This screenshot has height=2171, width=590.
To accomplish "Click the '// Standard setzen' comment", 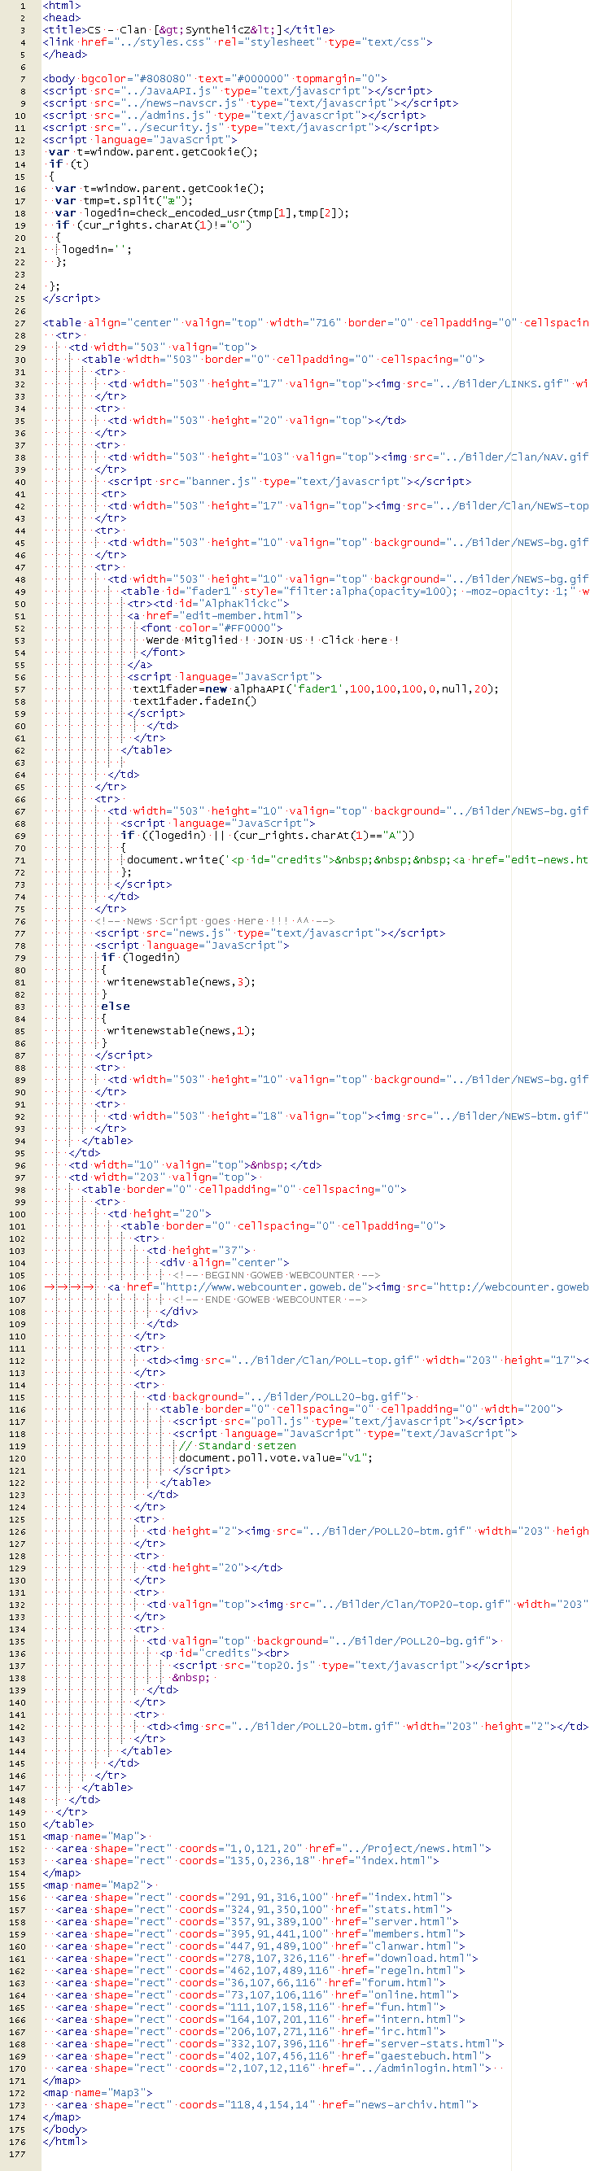I will tap(237, 1447).
